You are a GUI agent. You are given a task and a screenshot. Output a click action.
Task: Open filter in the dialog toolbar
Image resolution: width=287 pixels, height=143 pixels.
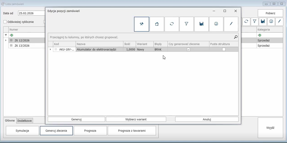point(186,24)
